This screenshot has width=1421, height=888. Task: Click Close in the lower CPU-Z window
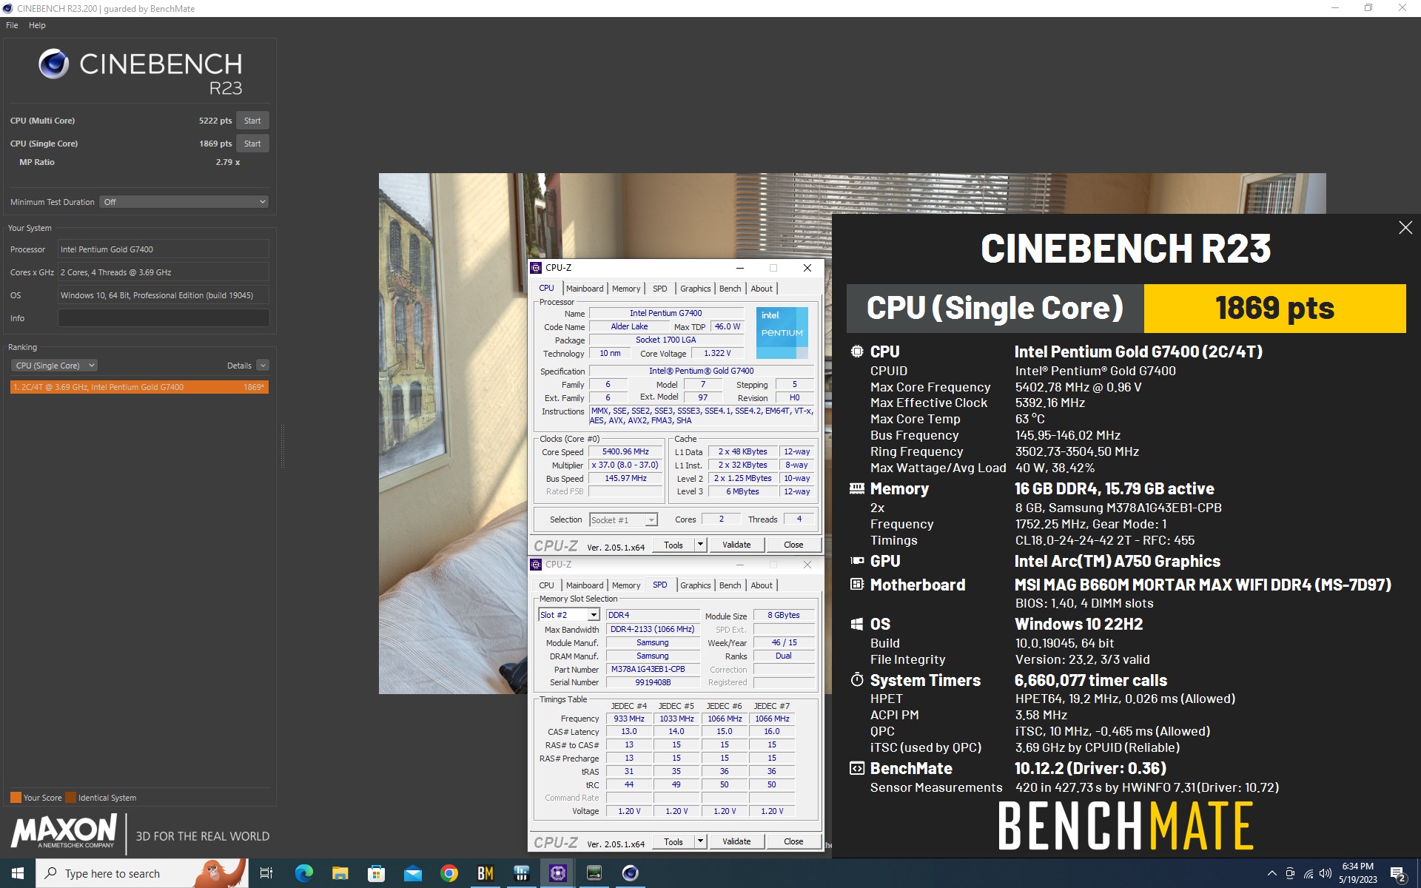pos(793,842)
